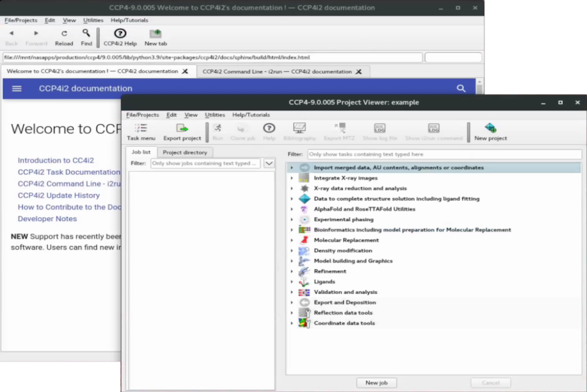587x392 pixels.
Task: Open the job list filter dropdown arrow
Action: (269, 164)
